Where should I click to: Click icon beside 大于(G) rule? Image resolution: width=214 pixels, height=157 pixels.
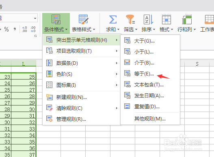point(127,41)
